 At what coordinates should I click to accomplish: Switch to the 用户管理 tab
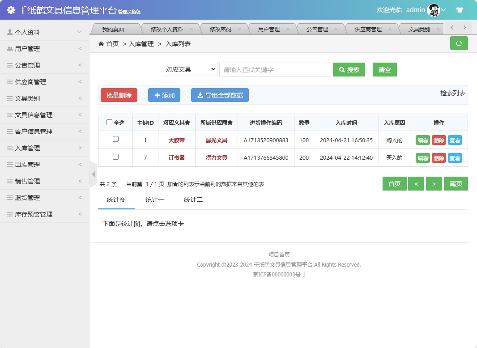[269, 28]
